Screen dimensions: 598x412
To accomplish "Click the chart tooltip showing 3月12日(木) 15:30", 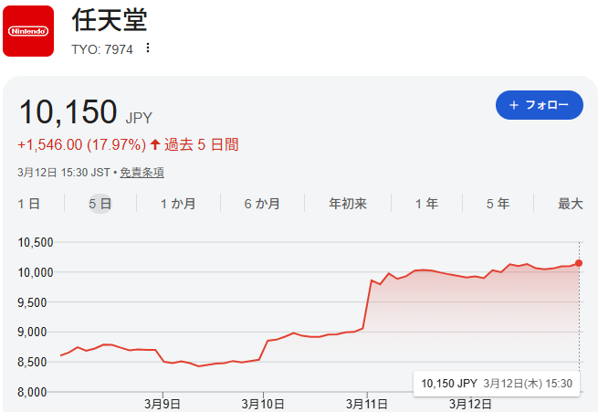I will pos(497,384).
